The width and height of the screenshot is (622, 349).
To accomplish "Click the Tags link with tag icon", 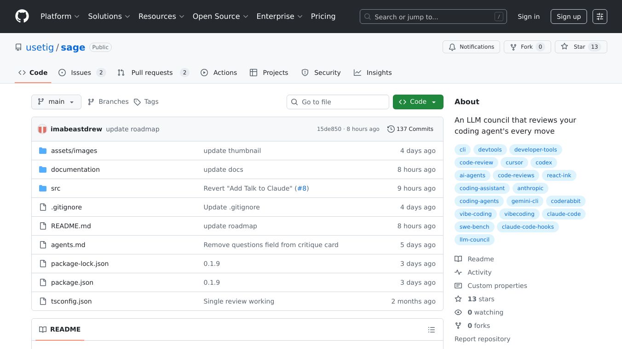I will pos(146,102).
